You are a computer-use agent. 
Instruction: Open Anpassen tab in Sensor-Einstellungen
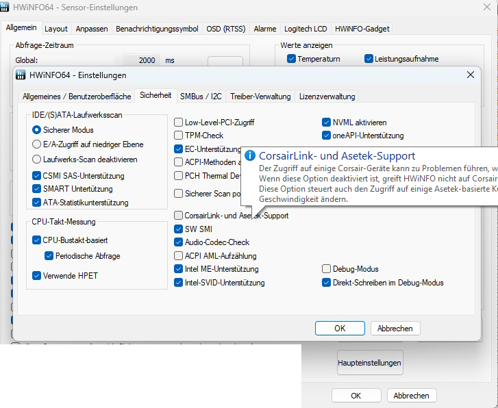click(92, 29)
